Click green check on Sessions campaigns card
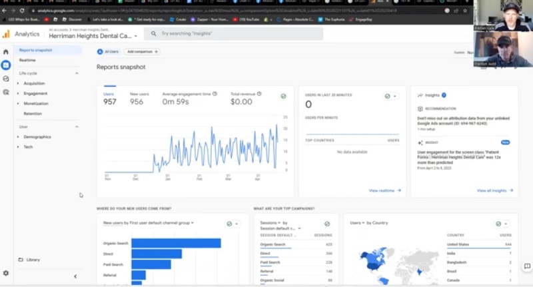The image size is (533, 287). click(327, 224)
